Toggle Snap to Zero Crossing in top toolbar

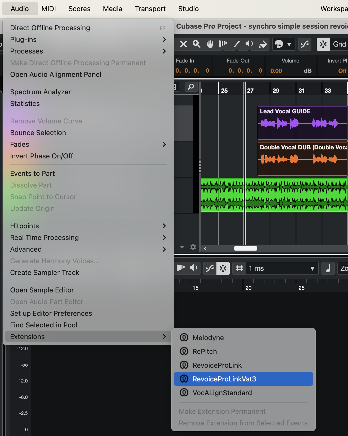(x=304, y=44)
